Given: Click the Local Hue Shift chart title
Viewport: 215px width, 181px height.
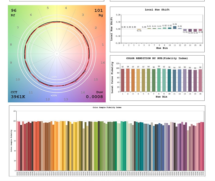Looking at the screenshot, I should [x=157, y=10].
